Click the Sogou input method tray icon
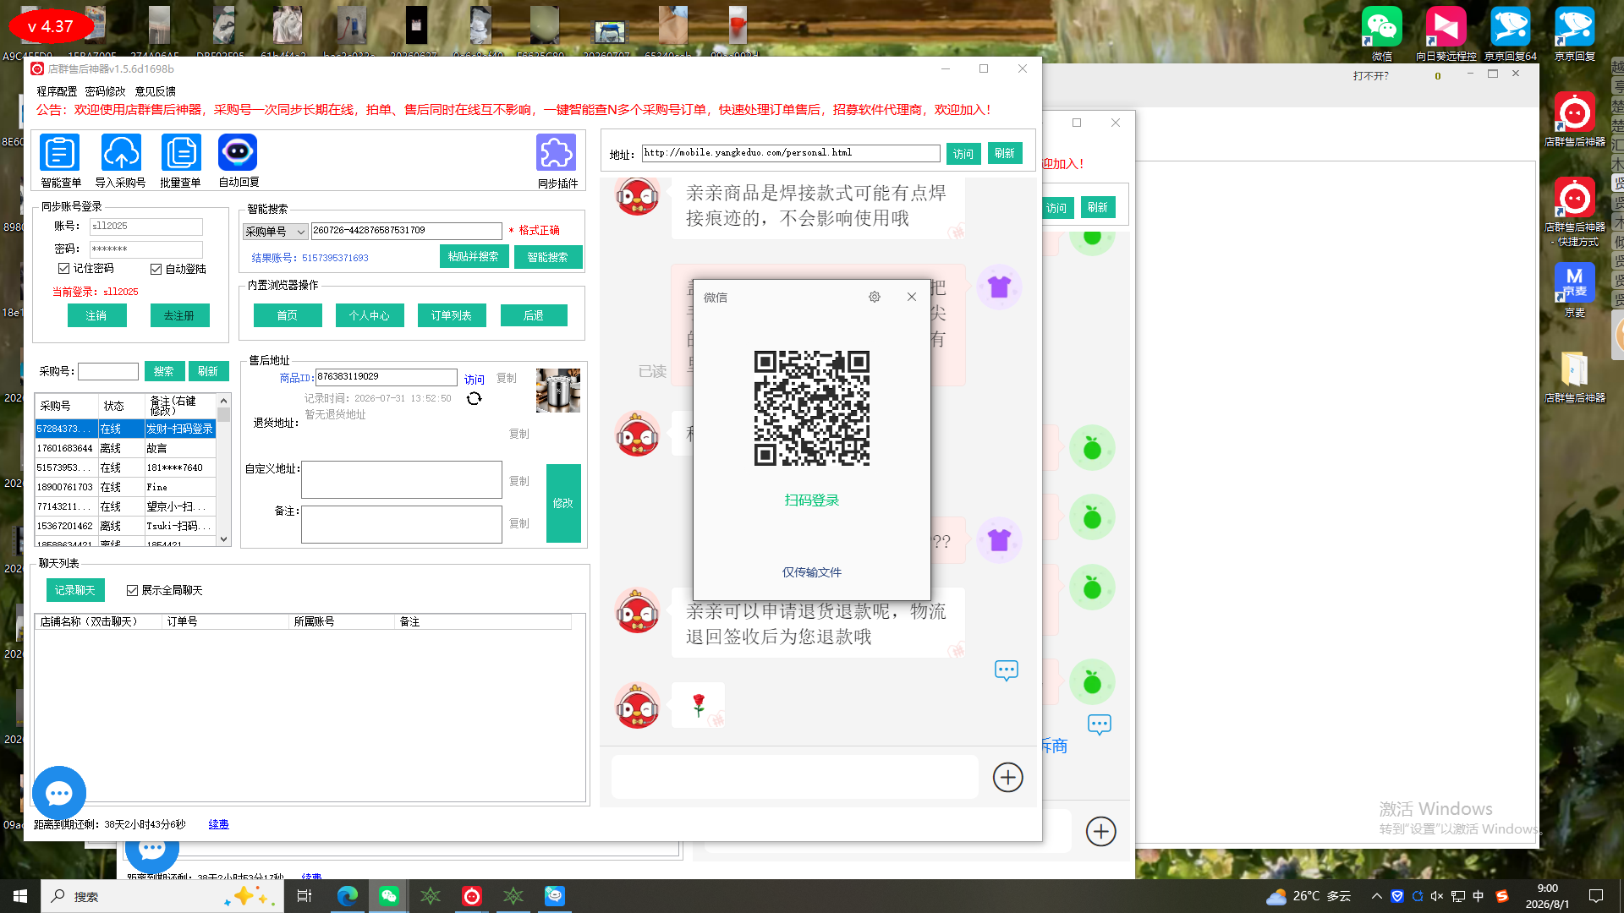Image resolution: width=1624 pixels, height=913 pixels. tap(1502, 896)
